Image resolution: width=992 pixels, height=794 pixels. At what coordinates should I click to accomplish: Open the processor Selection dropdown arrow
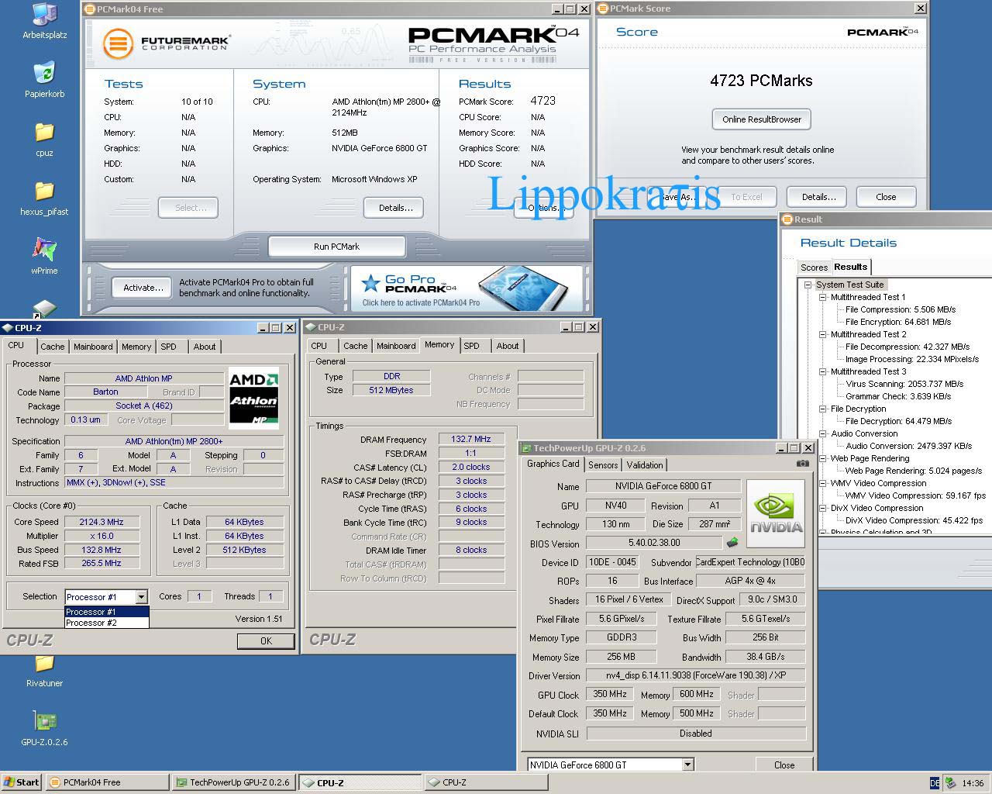(x=141, y=597)
